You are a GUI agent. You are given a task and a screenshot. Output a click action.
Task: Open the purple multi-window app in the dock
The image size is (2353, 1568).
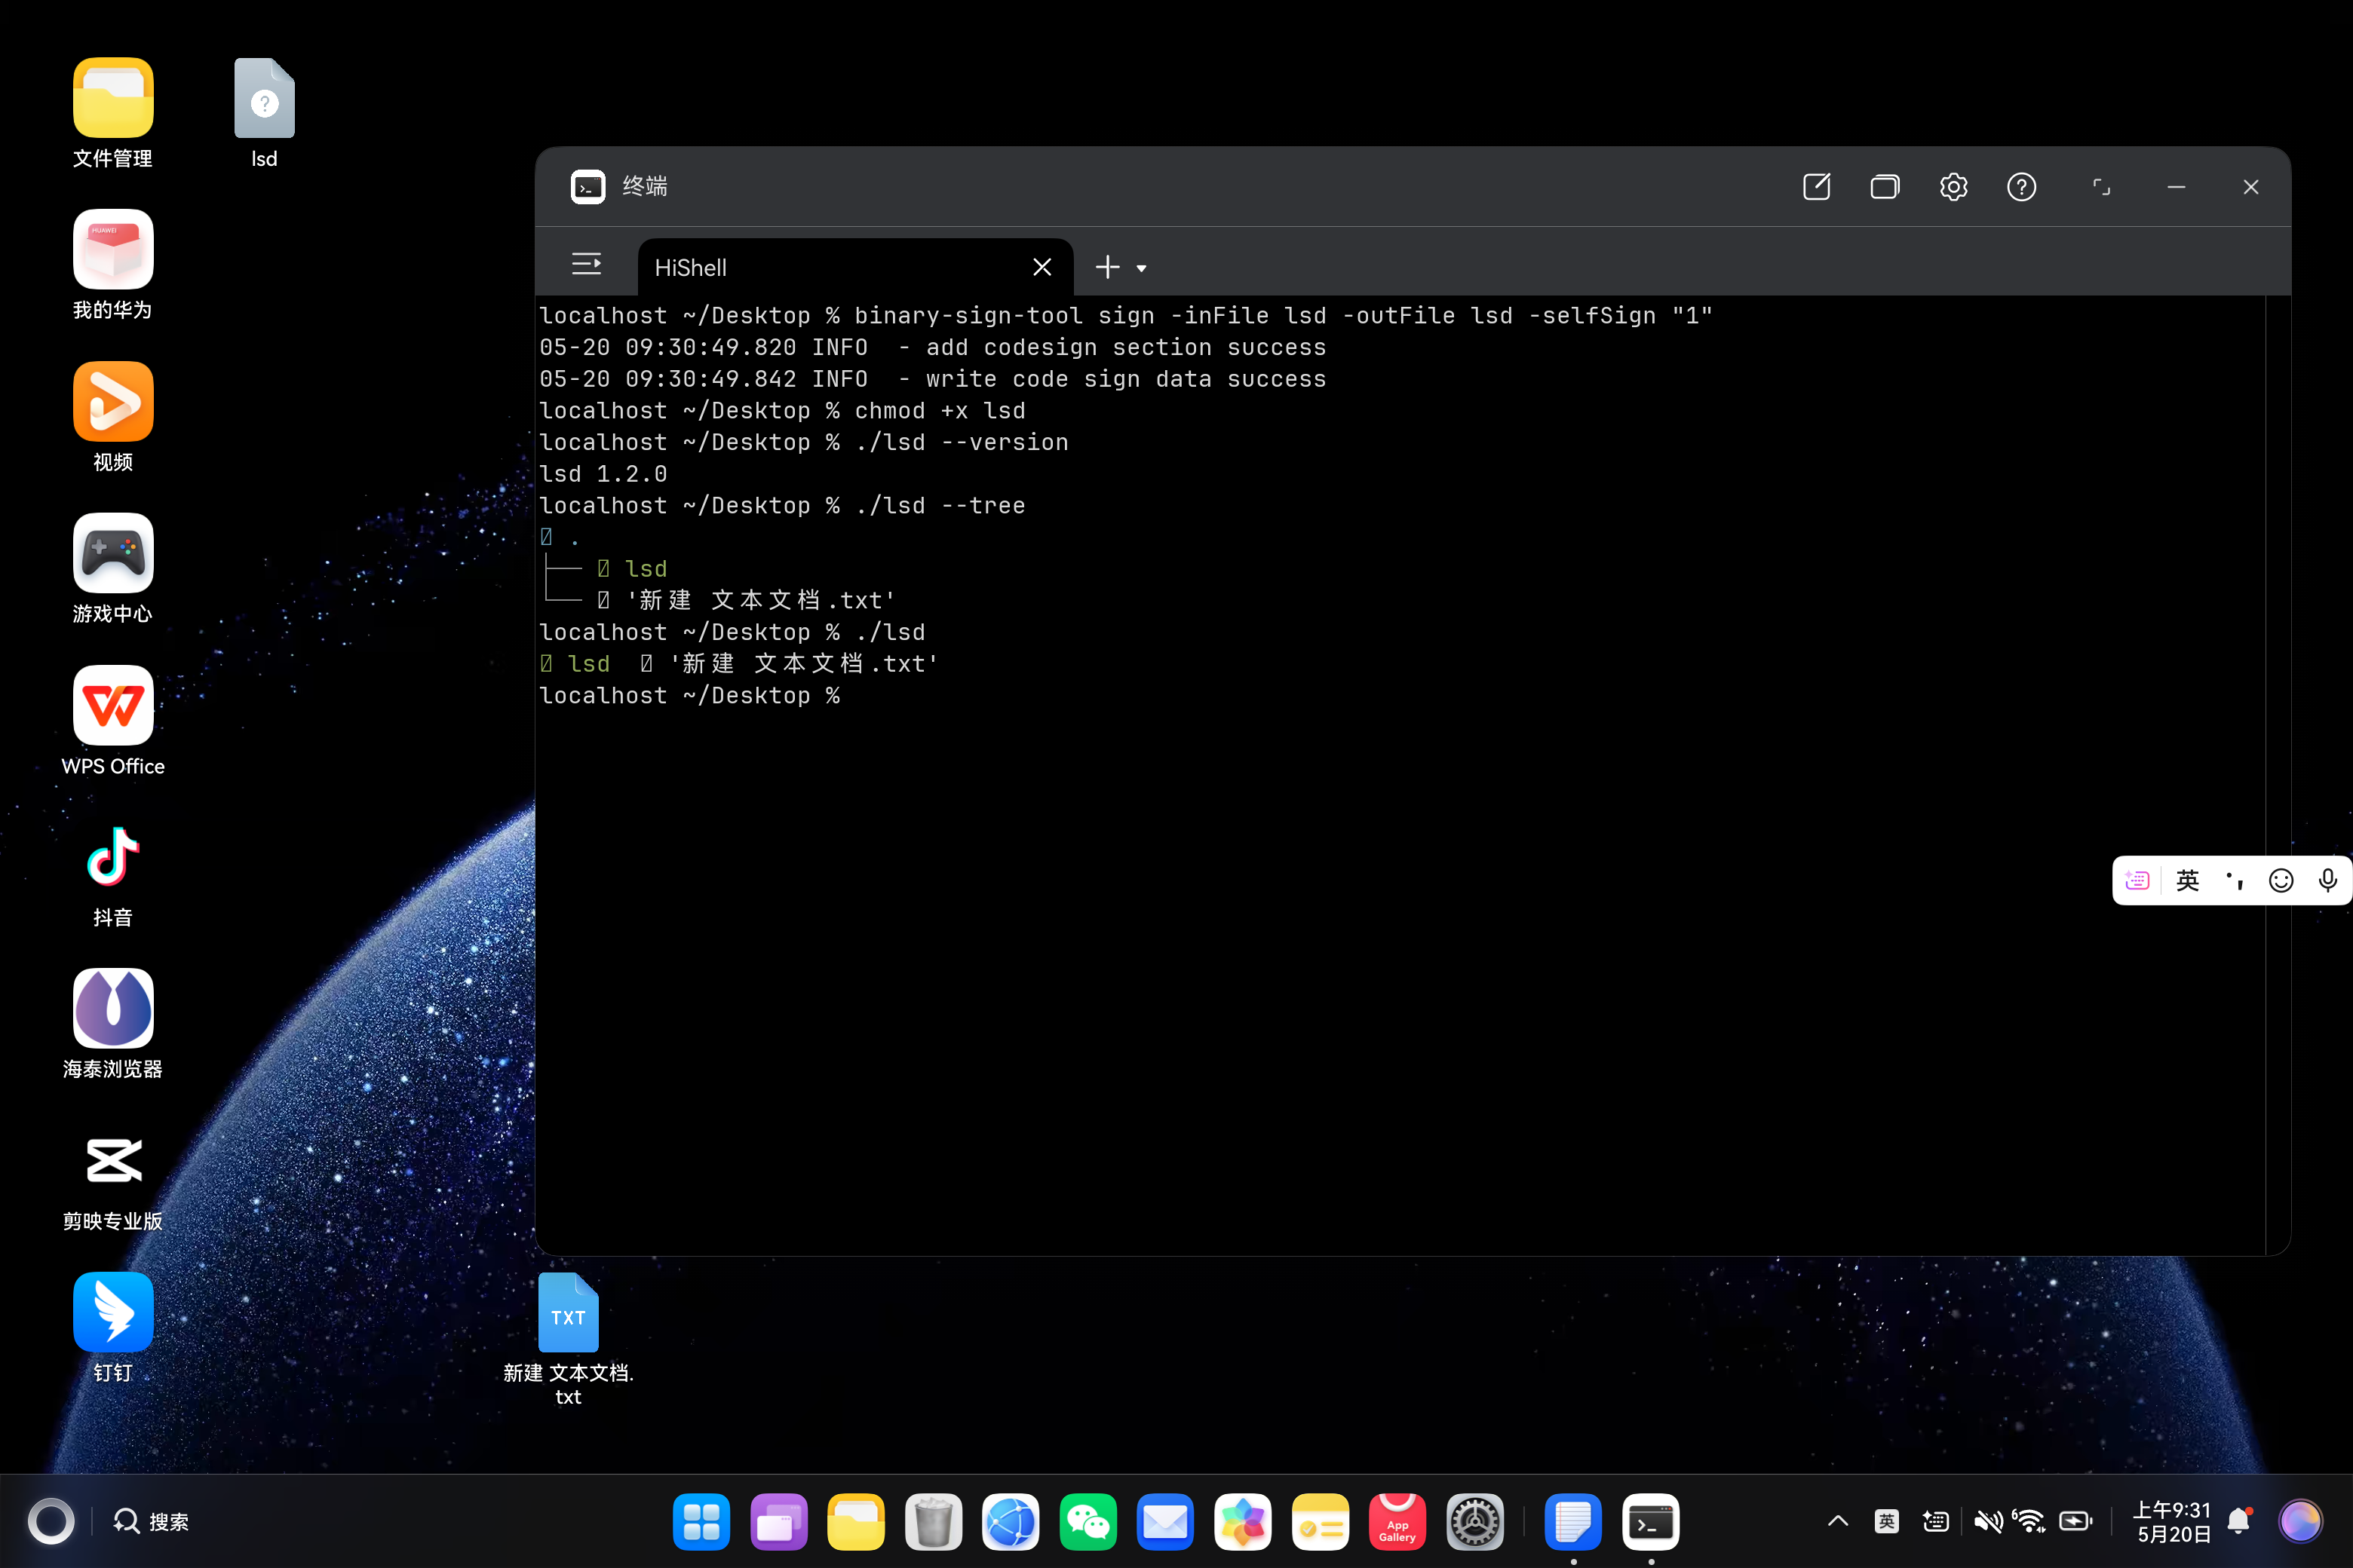pyautogui.click(x=778, y=1522)
